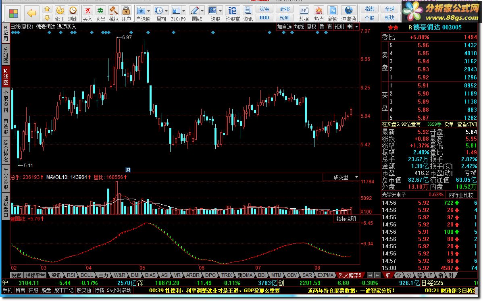Switch to the 分时图 side tab
The height and width of the screenshot is (301, 483).
tap(6, 55)
